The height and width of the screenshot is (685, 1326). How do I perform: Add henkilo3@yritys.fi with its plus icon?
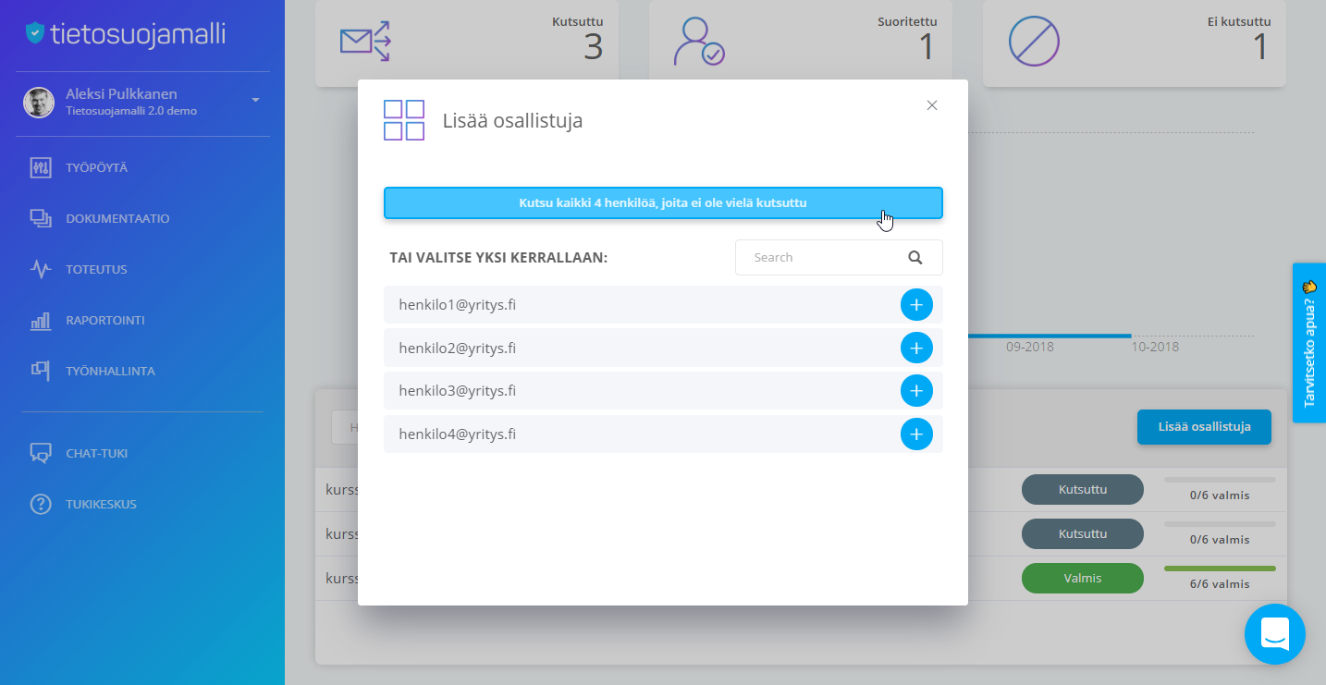point(916,391)
